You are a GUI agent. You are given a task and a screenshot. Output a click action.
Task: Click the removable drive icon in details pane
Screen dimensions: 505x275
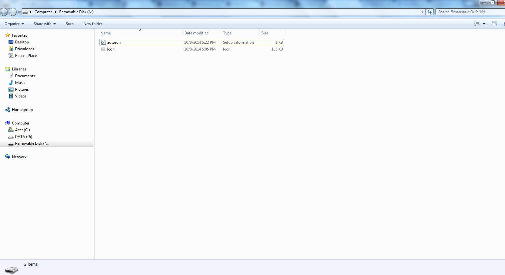(12, 270)
